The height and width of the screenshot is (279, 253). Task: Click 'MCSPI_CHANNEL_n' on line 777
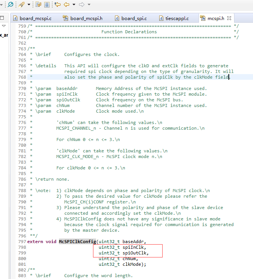tap(76, 128)
